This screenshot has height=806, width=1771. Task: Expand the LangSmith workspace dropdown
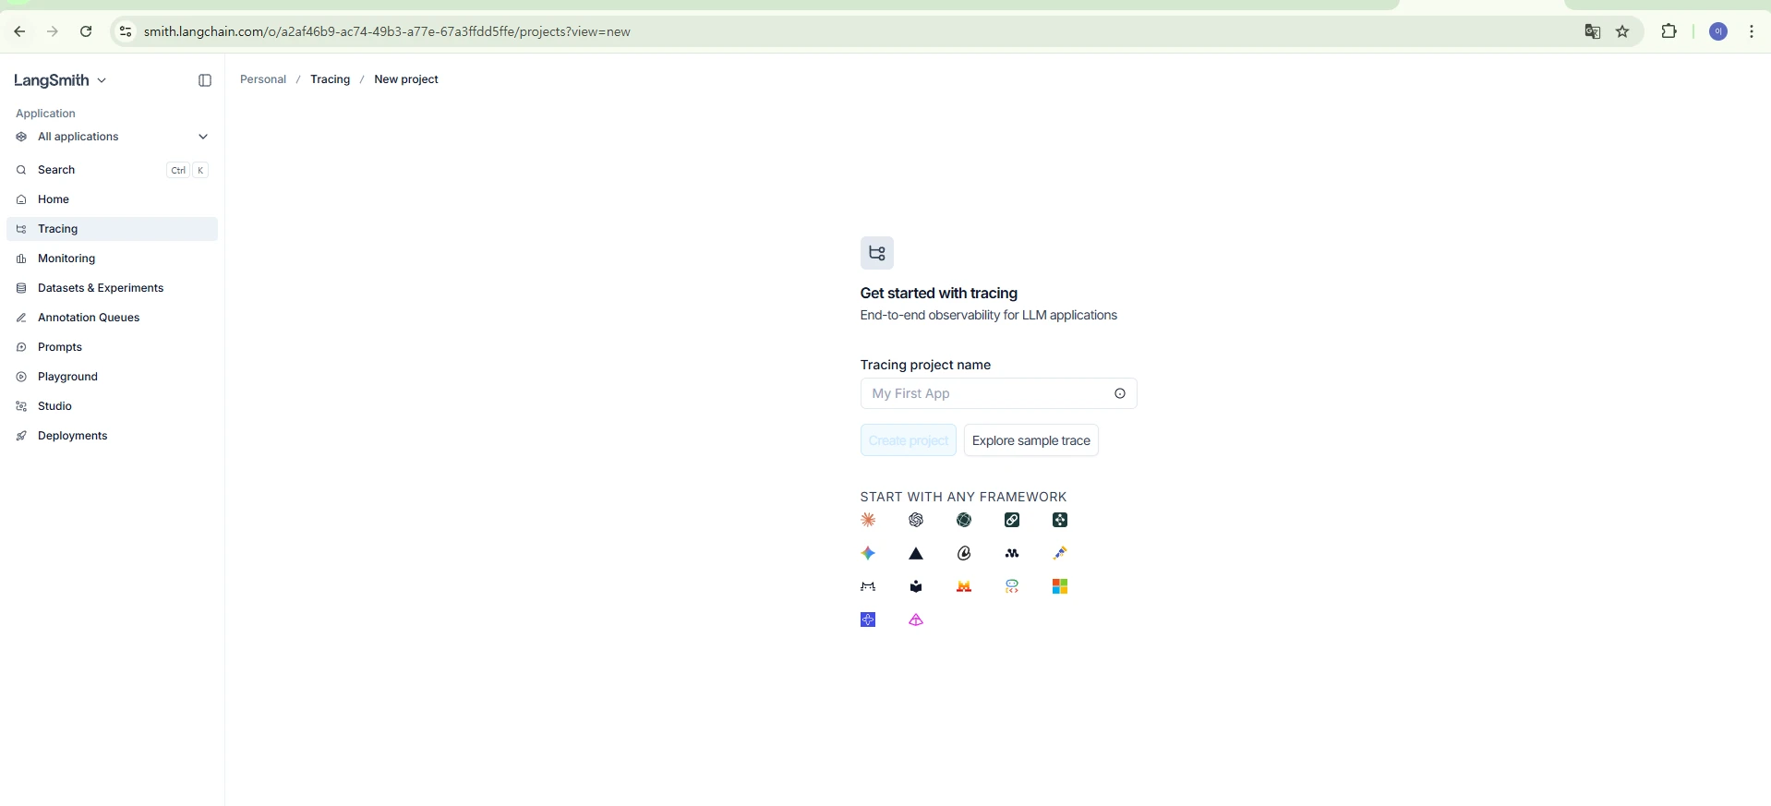61,80
